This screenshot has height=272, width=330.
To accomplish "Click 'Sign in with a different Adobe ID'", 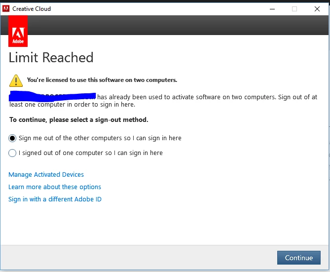I will pyautogui.click(x=55, y=199).
